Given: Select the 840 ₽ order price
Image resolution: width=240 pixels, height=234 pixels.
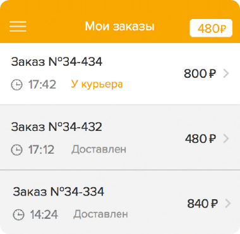Looking at the screenshot, I should 203,204.
